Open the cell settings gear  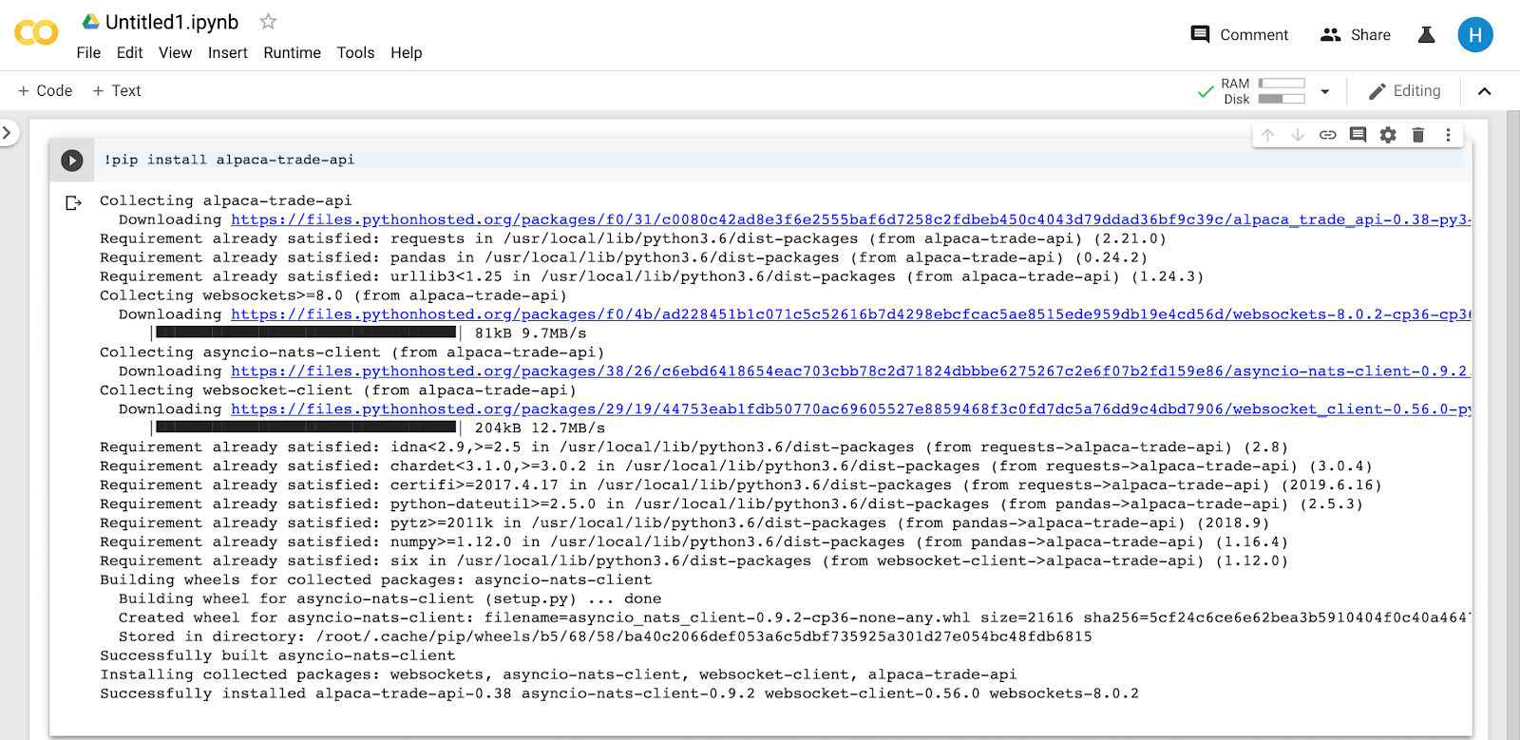click(1388, 135)
